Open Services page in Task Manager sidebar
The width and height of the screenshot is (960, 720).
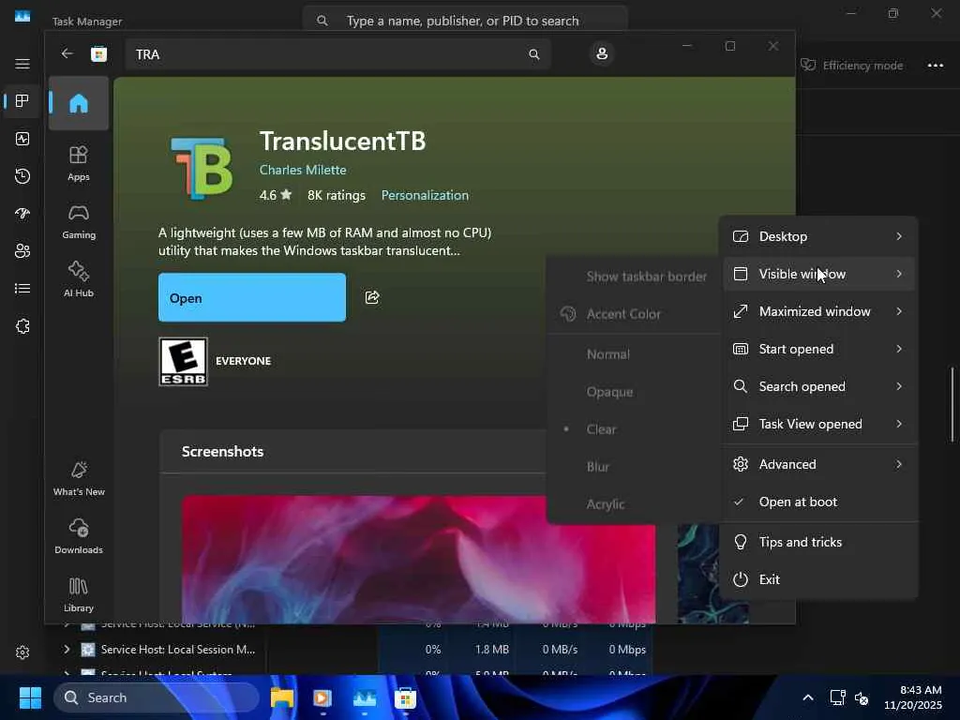pyautogui.click(x=22, y=326)
